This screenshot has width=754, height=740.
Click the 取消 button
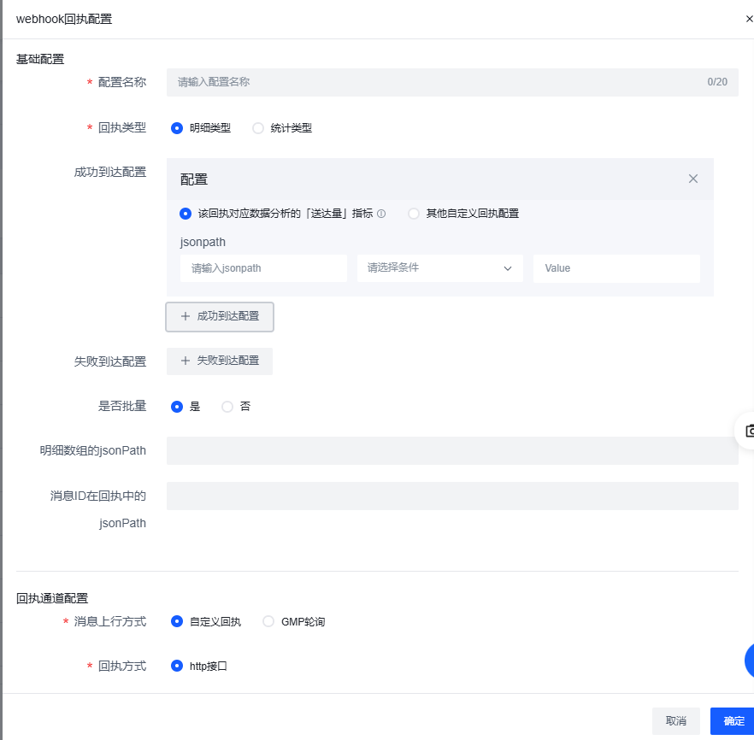(x=675, y=721)
